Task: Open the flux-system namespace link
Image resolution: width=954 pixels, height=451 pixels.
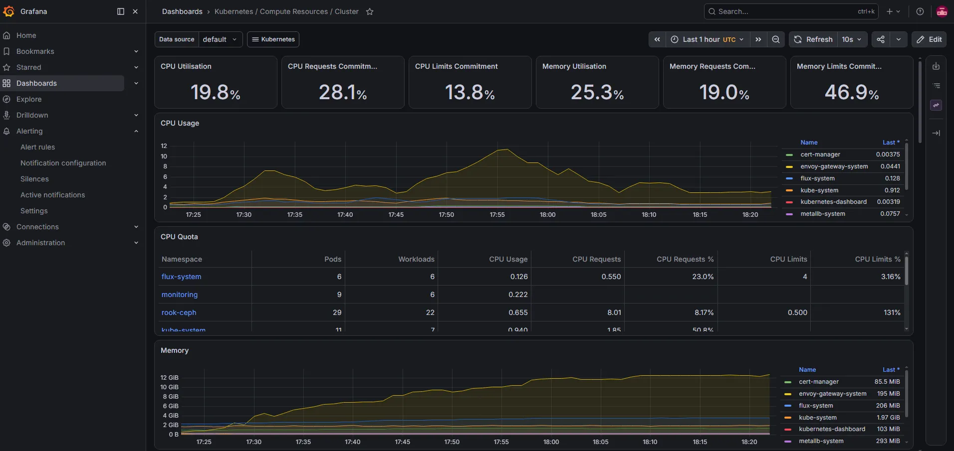Action: pos(181,277)
